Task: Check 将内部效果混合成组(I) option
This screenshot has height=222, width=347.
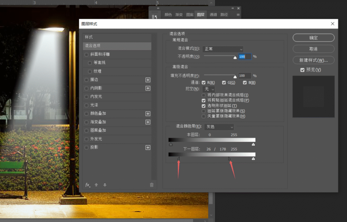Action: point(204,95)
